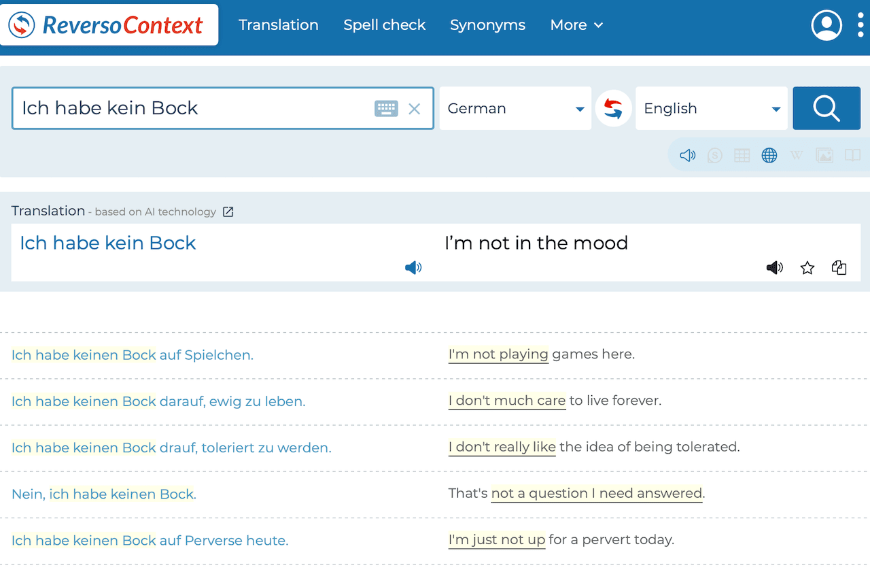
Task: Click inside the search input field
Action: tap(204, 108)
